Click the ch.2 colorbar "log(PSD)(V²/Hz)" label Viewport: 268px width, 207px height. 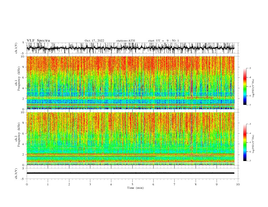coord(254,144)
